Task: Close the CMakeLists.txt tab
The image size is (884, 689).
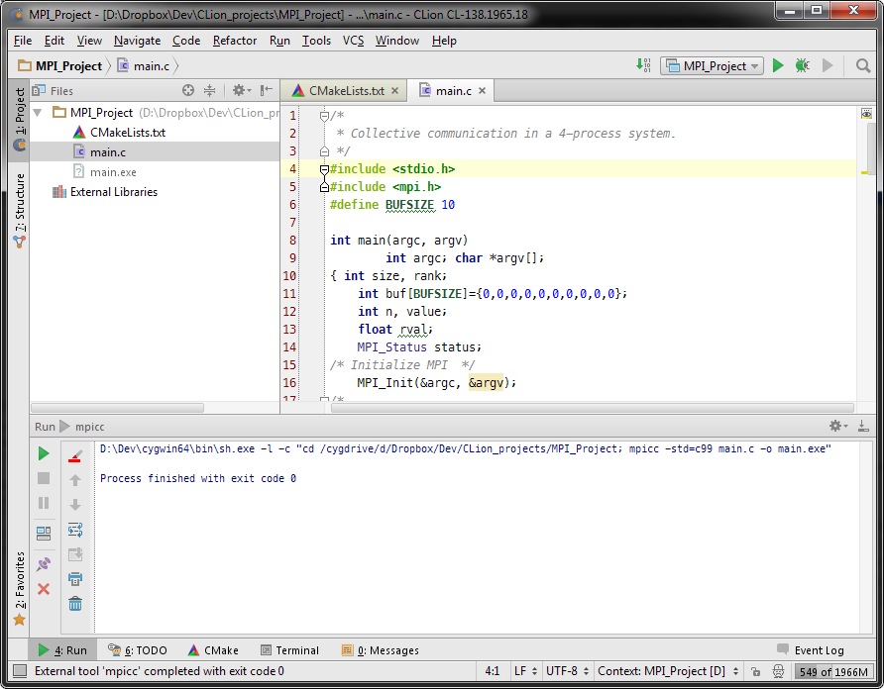Action: click(x=394, y=91)
